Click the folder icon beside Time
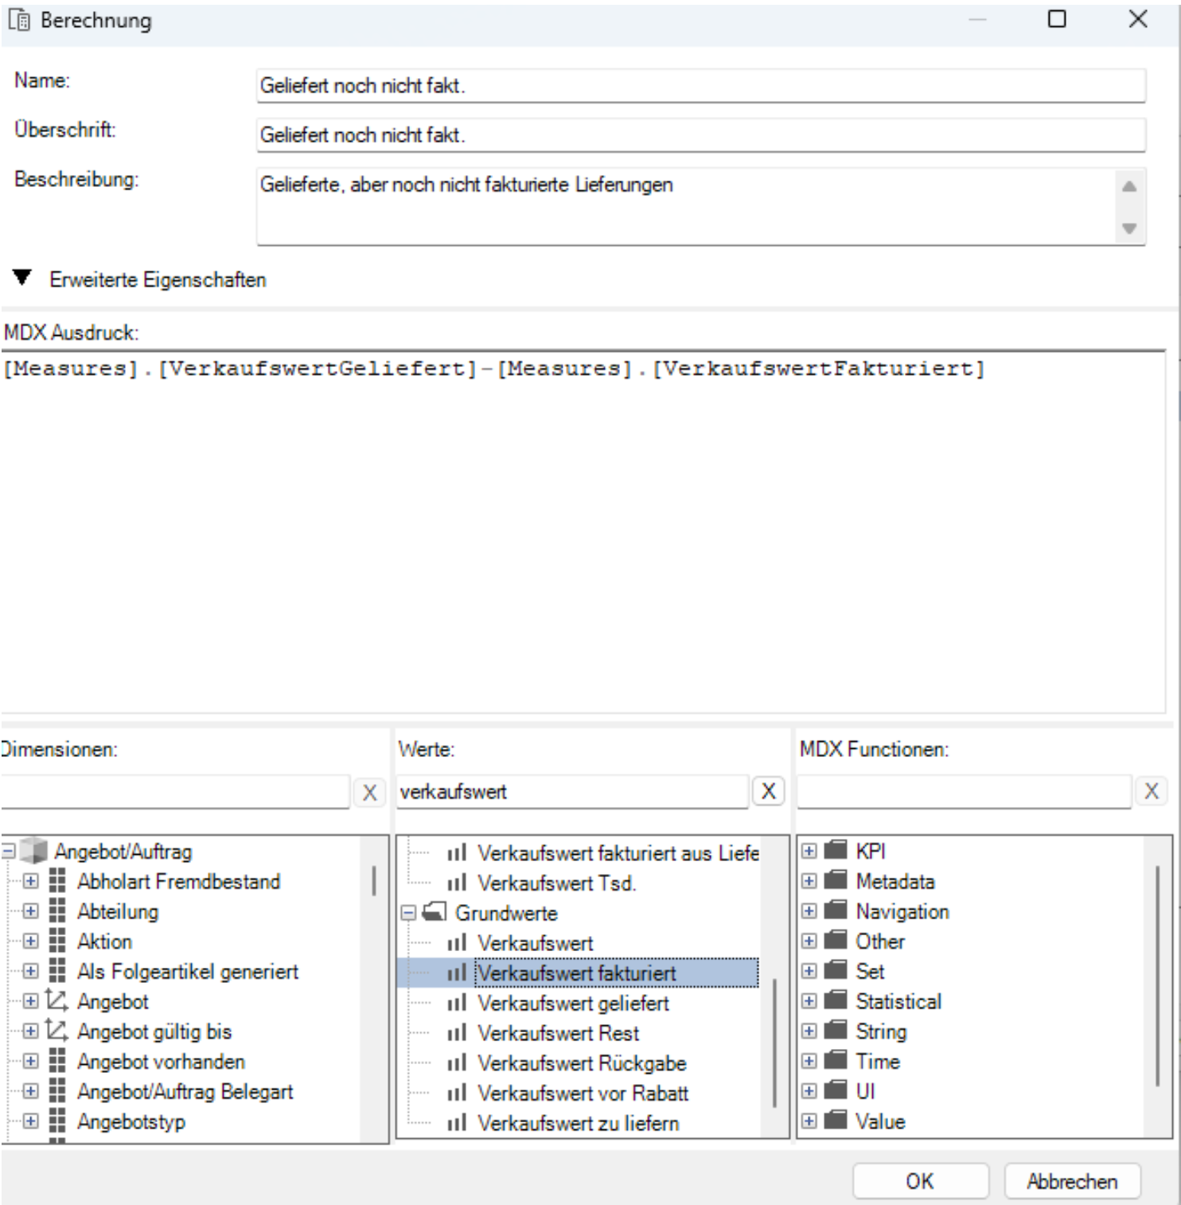 click(836, 1060)
